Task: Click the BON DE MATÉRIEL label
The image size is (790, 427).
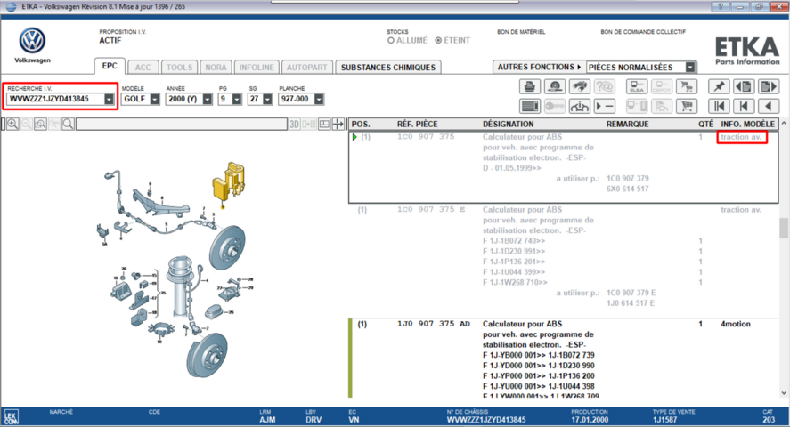Action: (x=521, y=32)
